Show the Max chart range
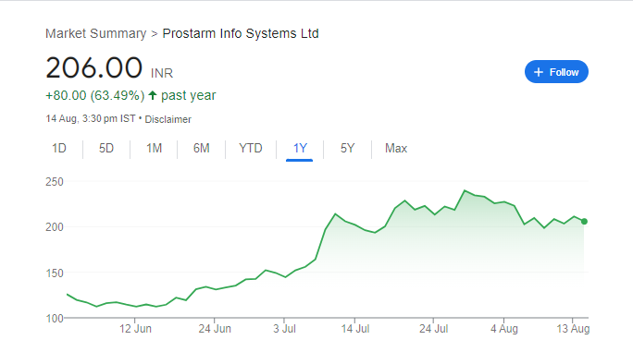This screenshot has width=633, height=352. click(396, 149)
